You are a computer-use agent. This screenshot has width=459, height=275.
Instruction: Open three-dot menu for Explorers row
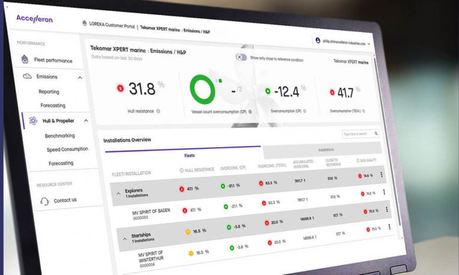[x=382, y=175]
